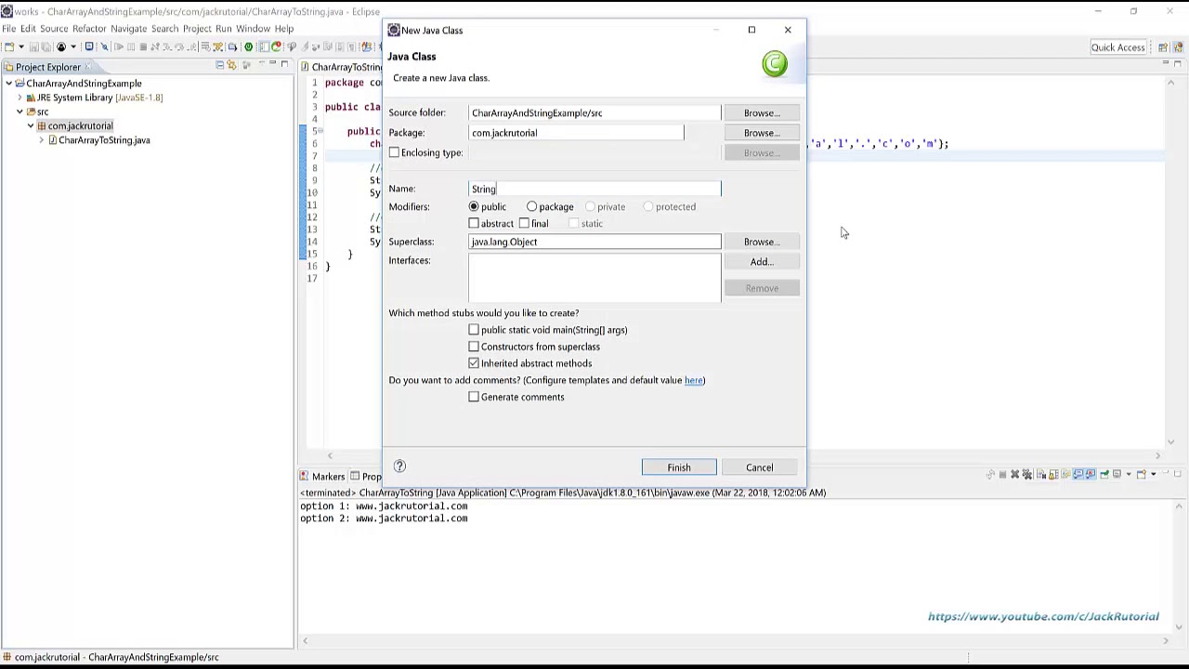The height and width of the screenshot is (669, 1189).
Task: Open the Display Selected Console dropdown arrow
Action: pos(1129,475)
